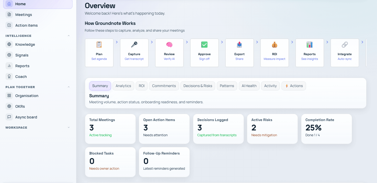Click the 'How Groundnote Works' heading
377x183 pixels.
110,23
